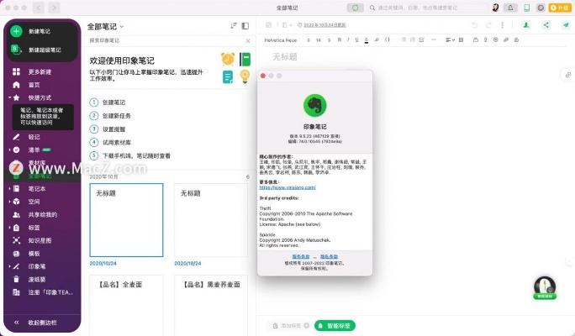Expand the 印象笔 arrow

coord(9,266)
